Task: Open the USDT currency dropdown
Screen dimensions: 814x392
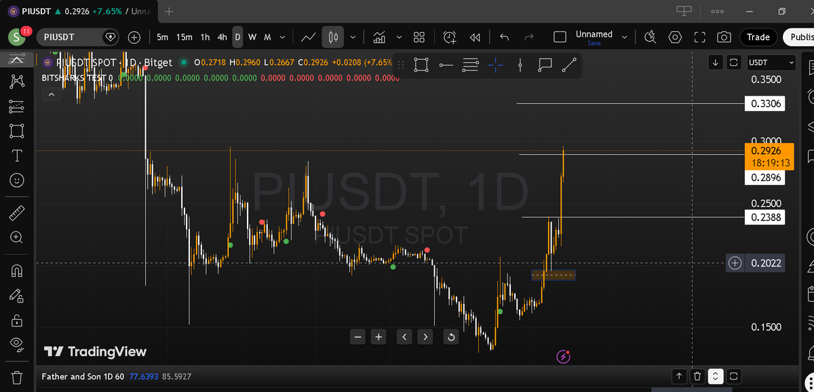Action: [771, 62]
